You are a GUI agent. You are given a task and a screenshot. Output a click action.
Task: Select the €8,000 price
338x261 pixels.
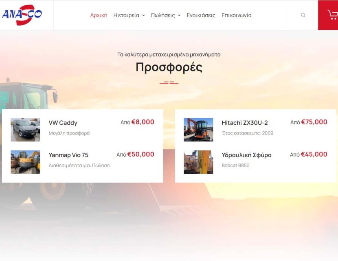pos(143,122)
